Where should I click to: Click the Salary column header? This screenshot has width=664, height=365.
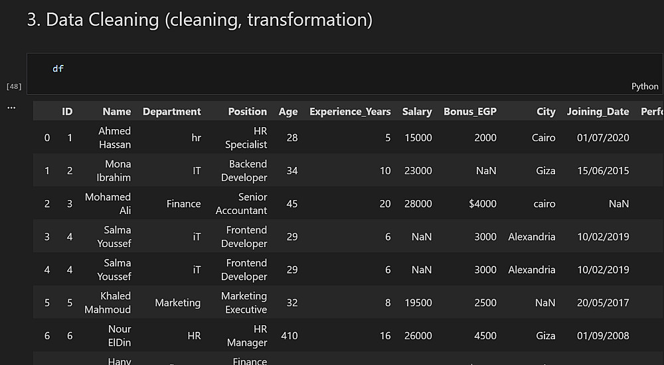[x=417, y=111]
